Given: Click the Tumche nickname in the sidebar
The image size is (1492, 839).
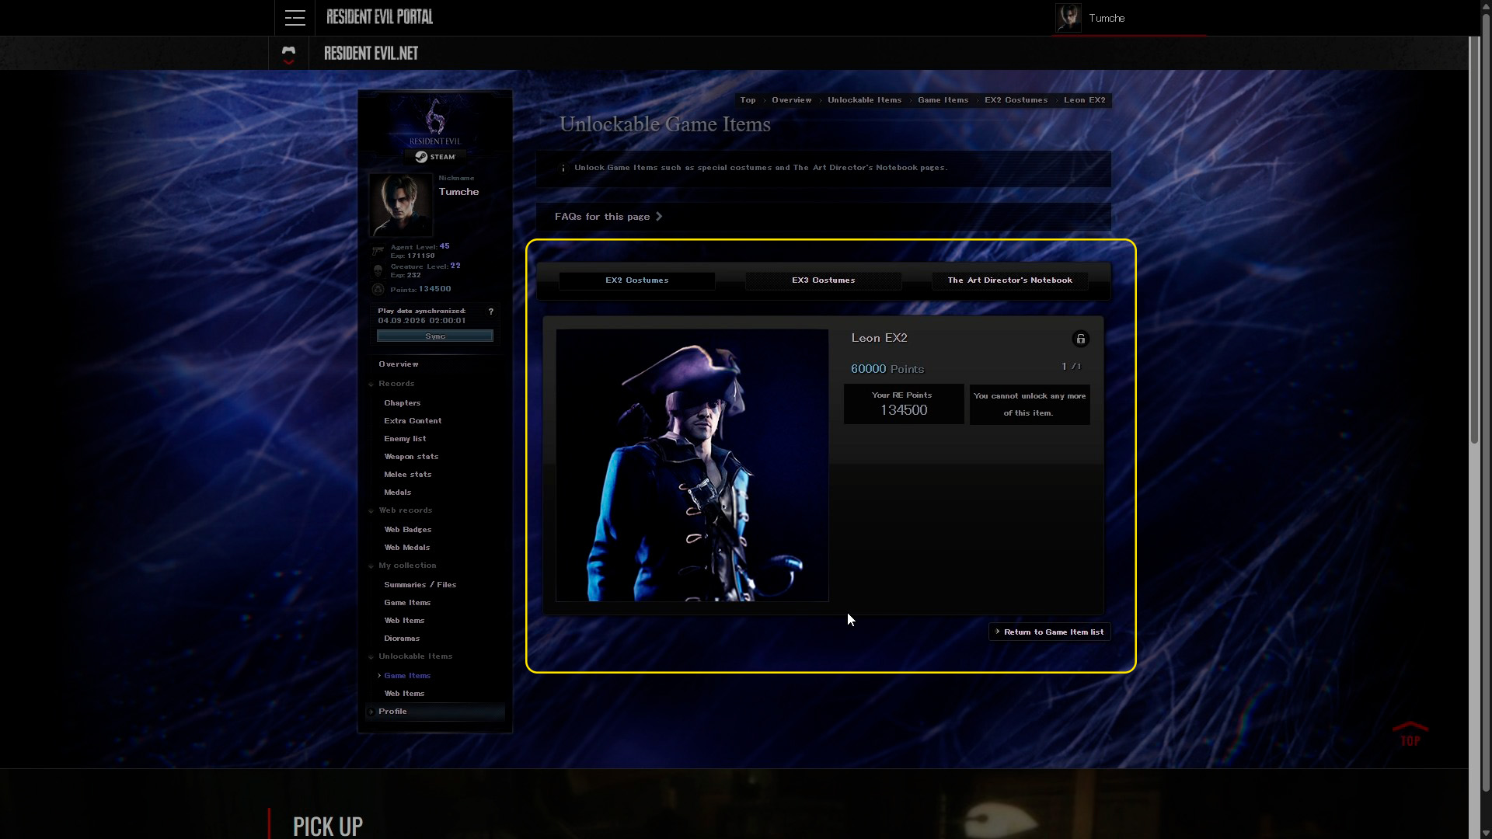Looking at the screenshot, I should 458,192.
